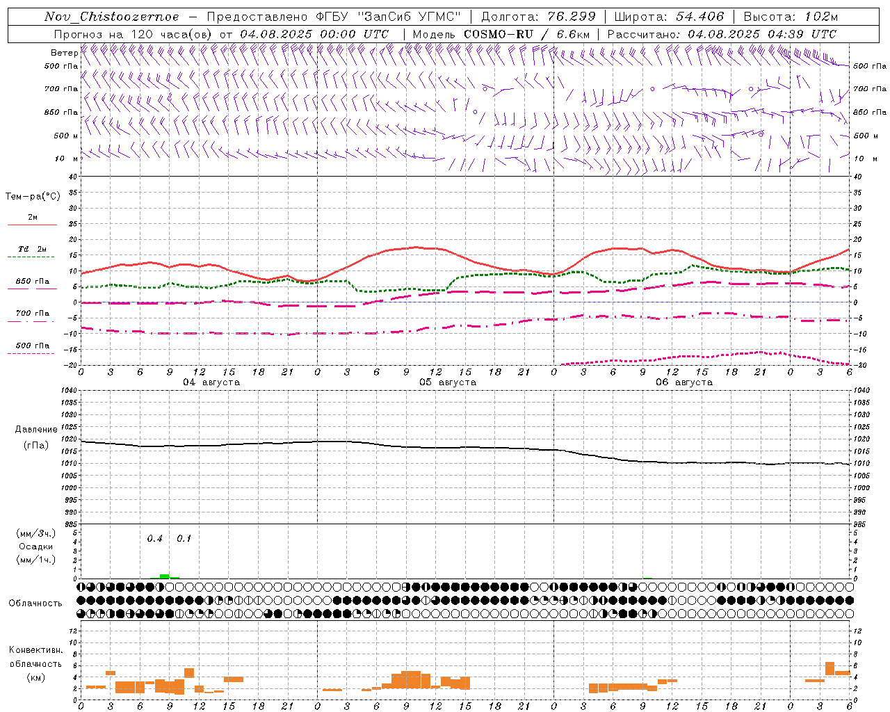This screenshot has height=712, width=890.
Task: Click the tallest green precipitation bar
Action: click(x=165, y=576)
